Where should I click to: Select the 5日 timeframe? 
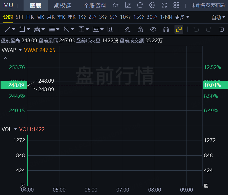(19, 17)
